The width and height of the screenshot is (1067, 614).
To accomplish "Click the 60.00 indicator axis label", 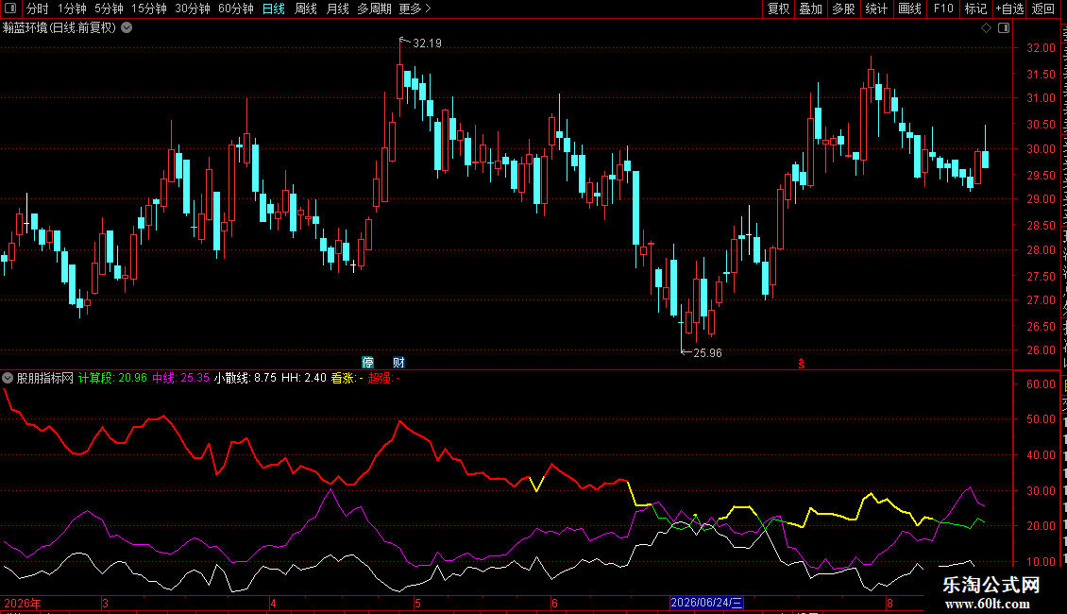I will click(1041, 384).
